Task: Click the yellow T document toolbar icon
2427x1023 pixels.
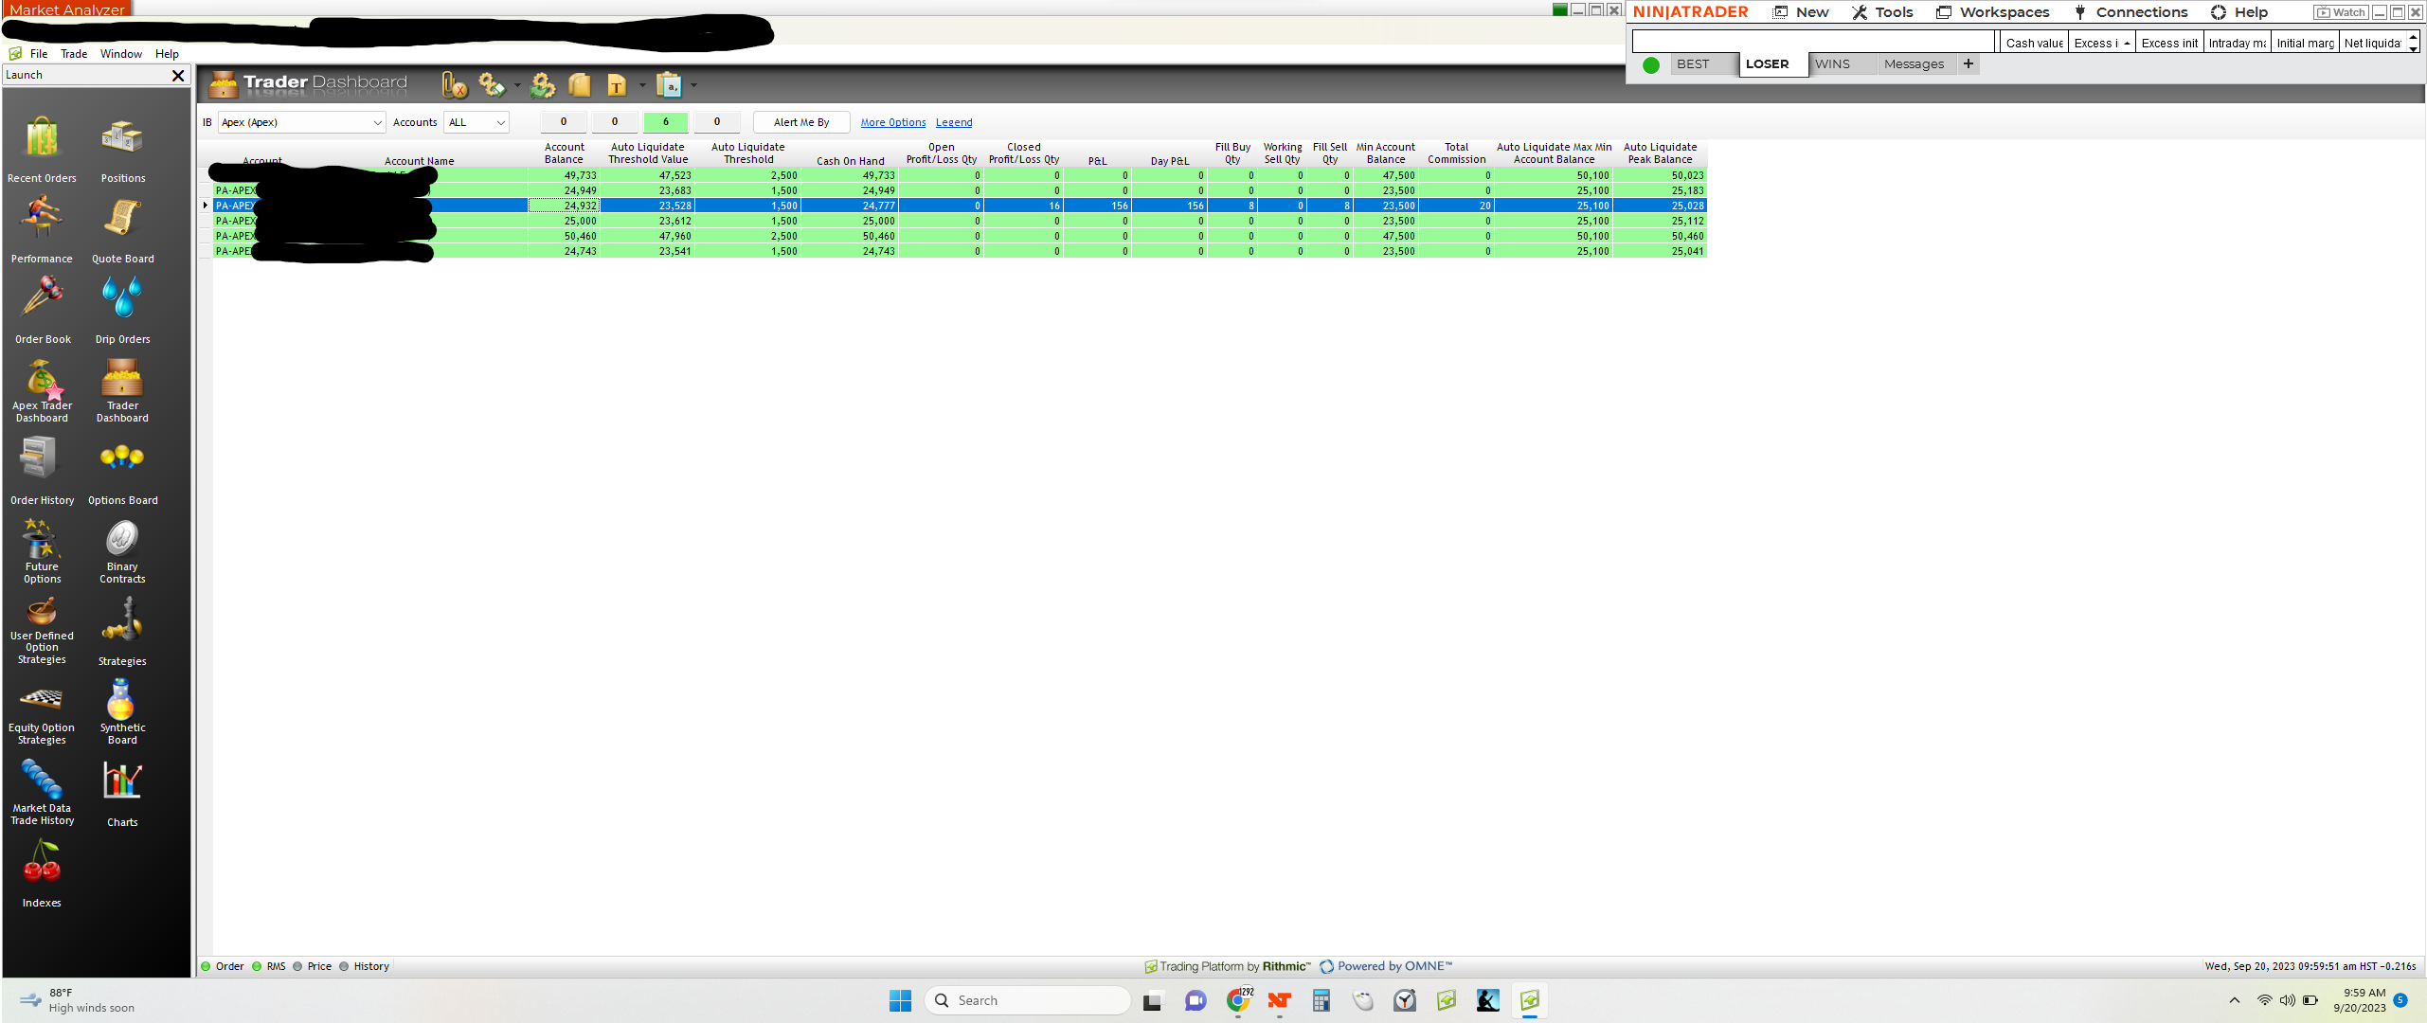Action: coord(617,85)
